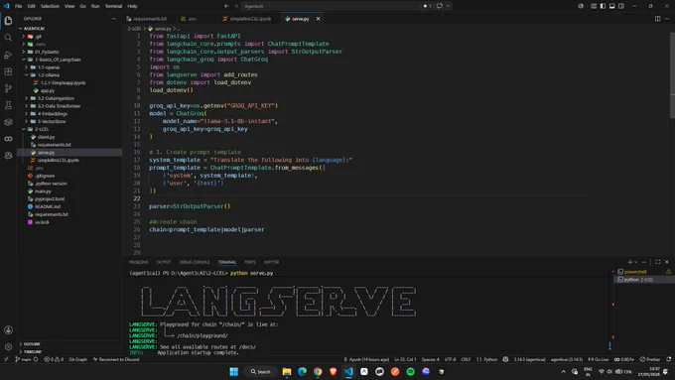Open the File menu
Screen dimensions: 675x380
(19, 6)
